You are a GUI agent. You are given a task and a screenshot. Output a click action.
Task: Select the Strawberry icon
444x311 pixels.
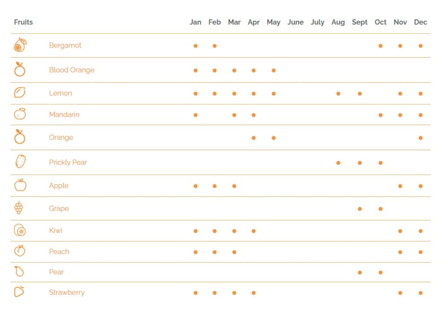tap(19, 292)
